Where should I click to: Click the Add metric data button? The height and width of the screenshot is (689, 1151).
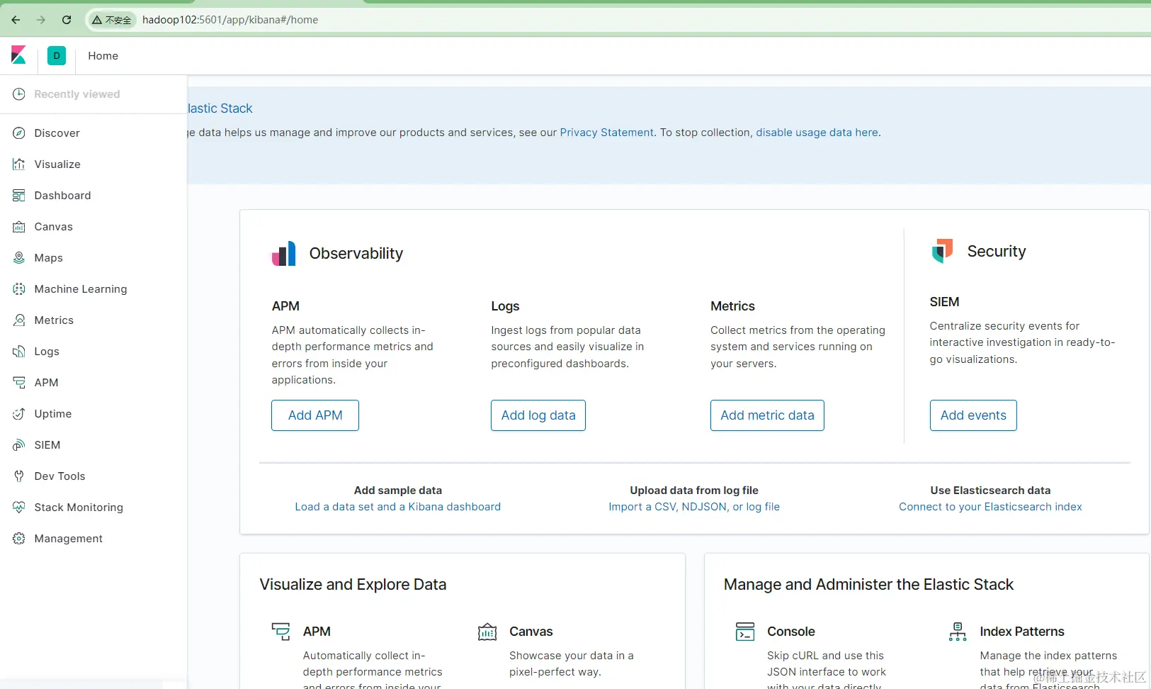767,415
